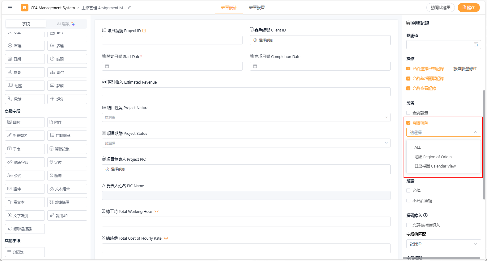Viewport: 487px width, 261px height.
Task: Open the hamburger menu icon
Action: [x=10, y=8]
